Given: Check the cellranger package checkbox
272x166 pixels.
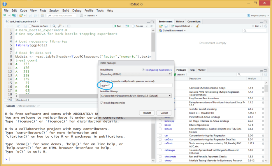Looking at the screenshot, I should click(x=160, y=150).
